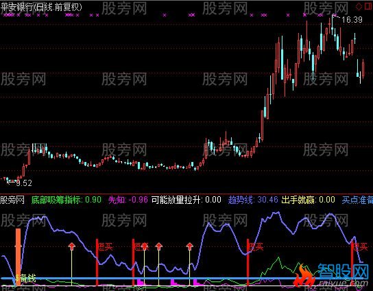Click the 16.39 high price label
This screenshot has height=291, width=373.
352,20
